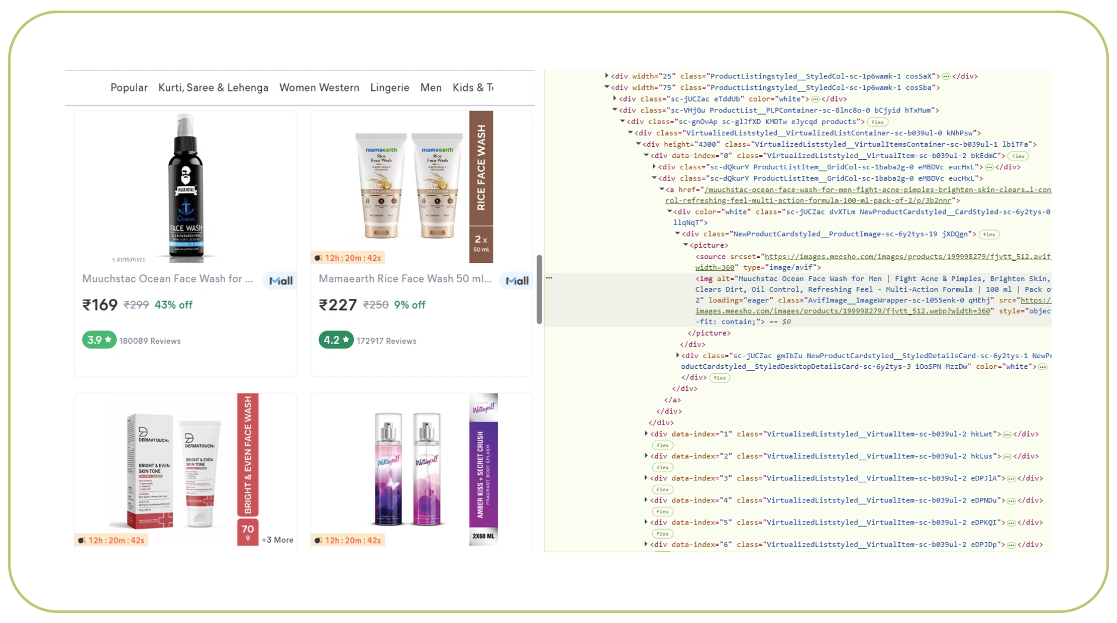The height and width of the screenshot is (623, 1117).
Task: Open the three-dot gutter menu beside the img line
Action: 549,278
